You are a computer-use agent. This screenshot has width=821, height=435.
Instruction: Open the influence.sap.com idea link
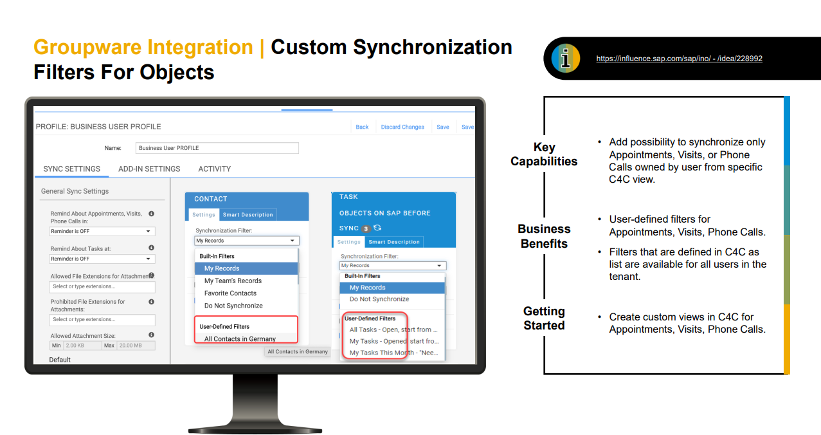tap(679, 59)
